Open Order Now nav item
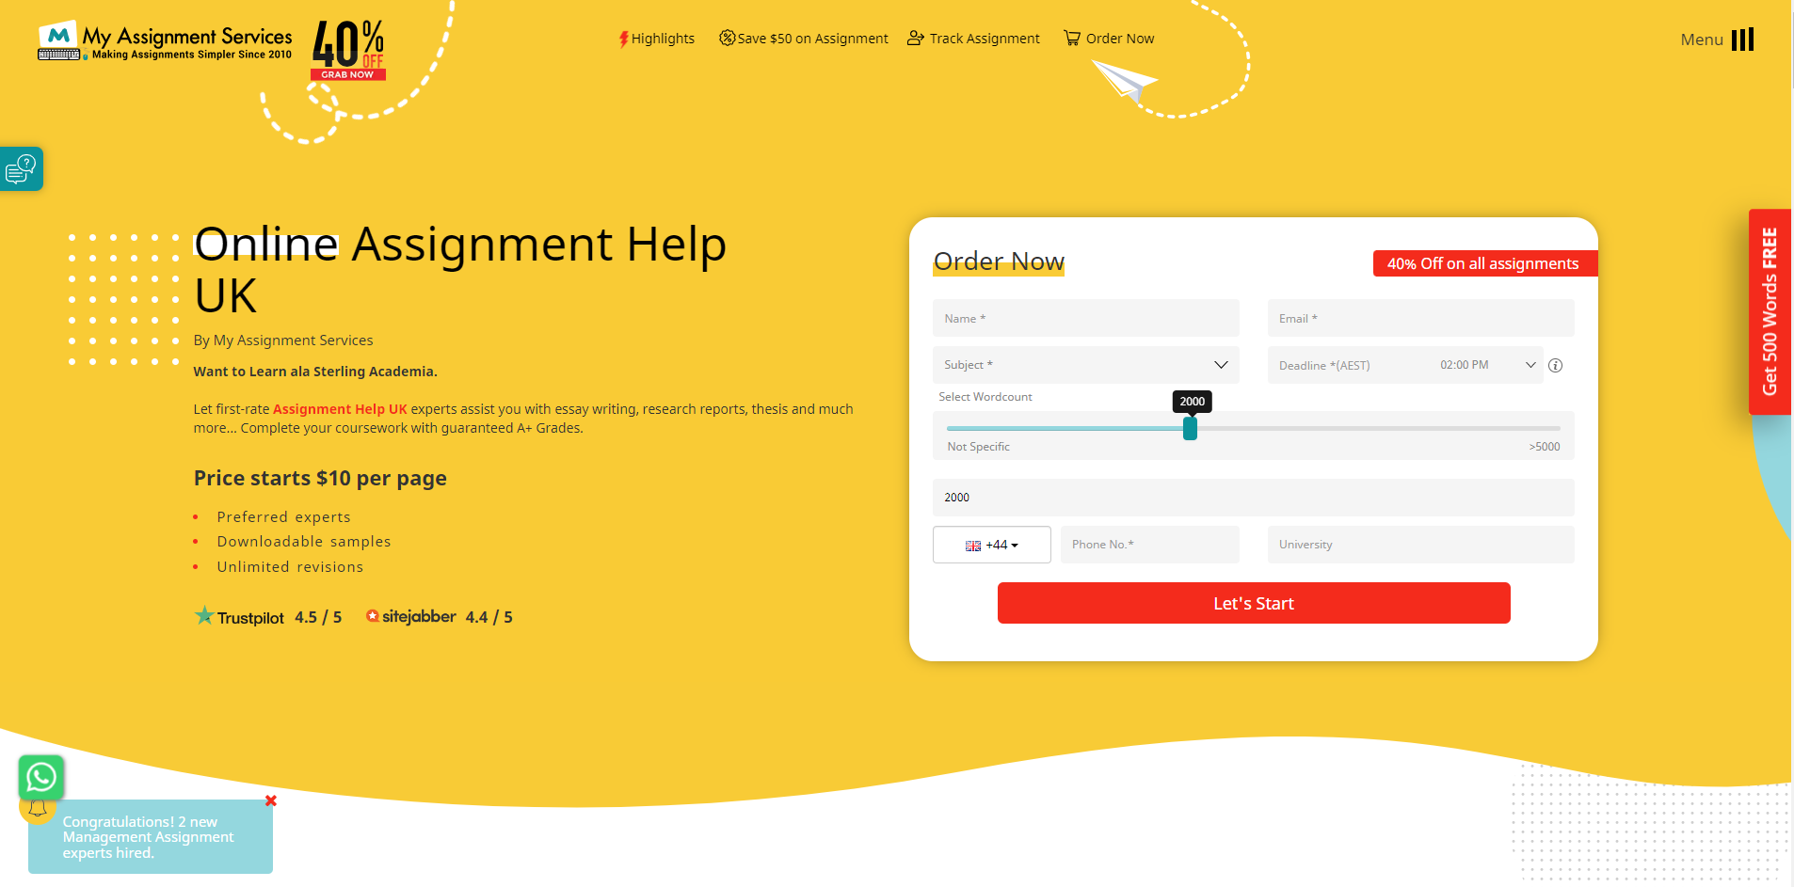 coord(1110,39)
